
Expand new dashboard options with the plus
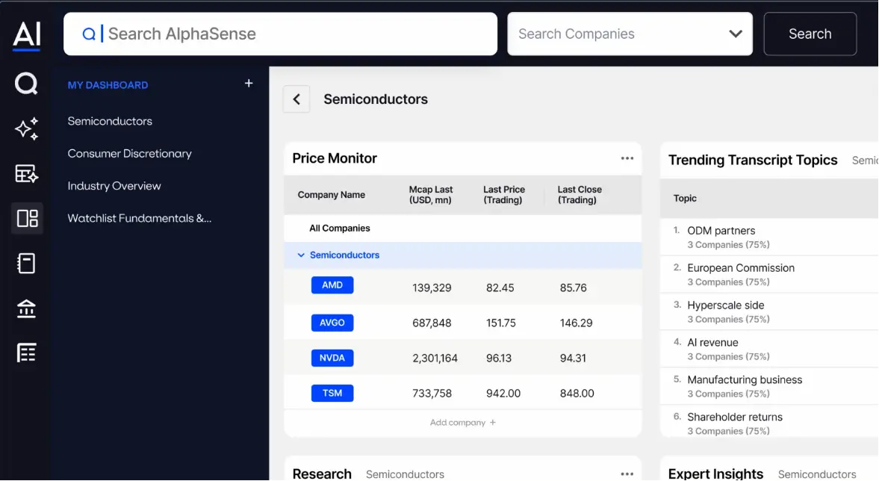(x=249, y=83)
